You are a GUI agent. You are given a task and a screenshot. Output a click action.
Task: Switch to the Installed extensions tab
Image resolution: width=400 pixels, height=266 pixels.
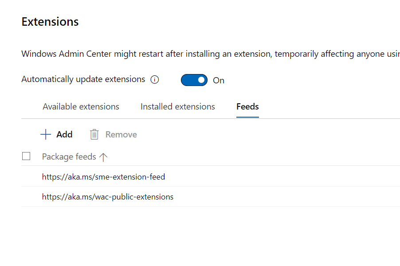[x=178, y=106]
